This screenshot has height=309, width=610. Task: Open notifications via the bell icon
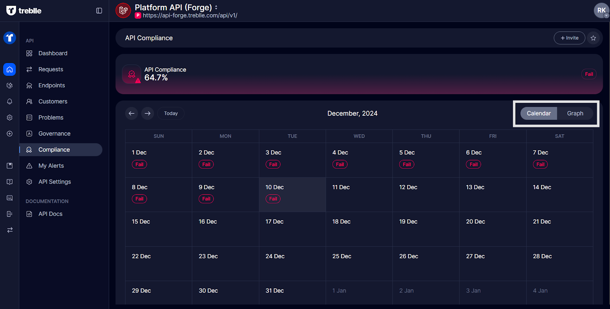coord(10,101)
